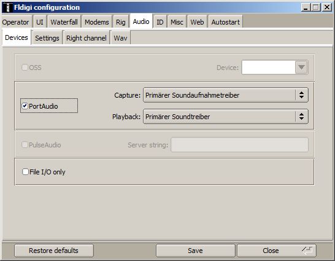The width and height of the screenshot is (335, 261).
Task: Click the PulseAudio Server string field
Action: coord(239,145)
